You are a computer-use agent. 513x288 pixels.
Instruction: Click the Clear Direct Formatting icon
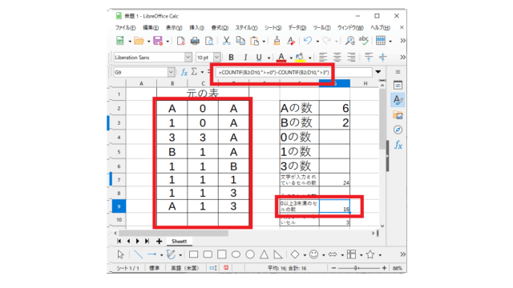290,41
